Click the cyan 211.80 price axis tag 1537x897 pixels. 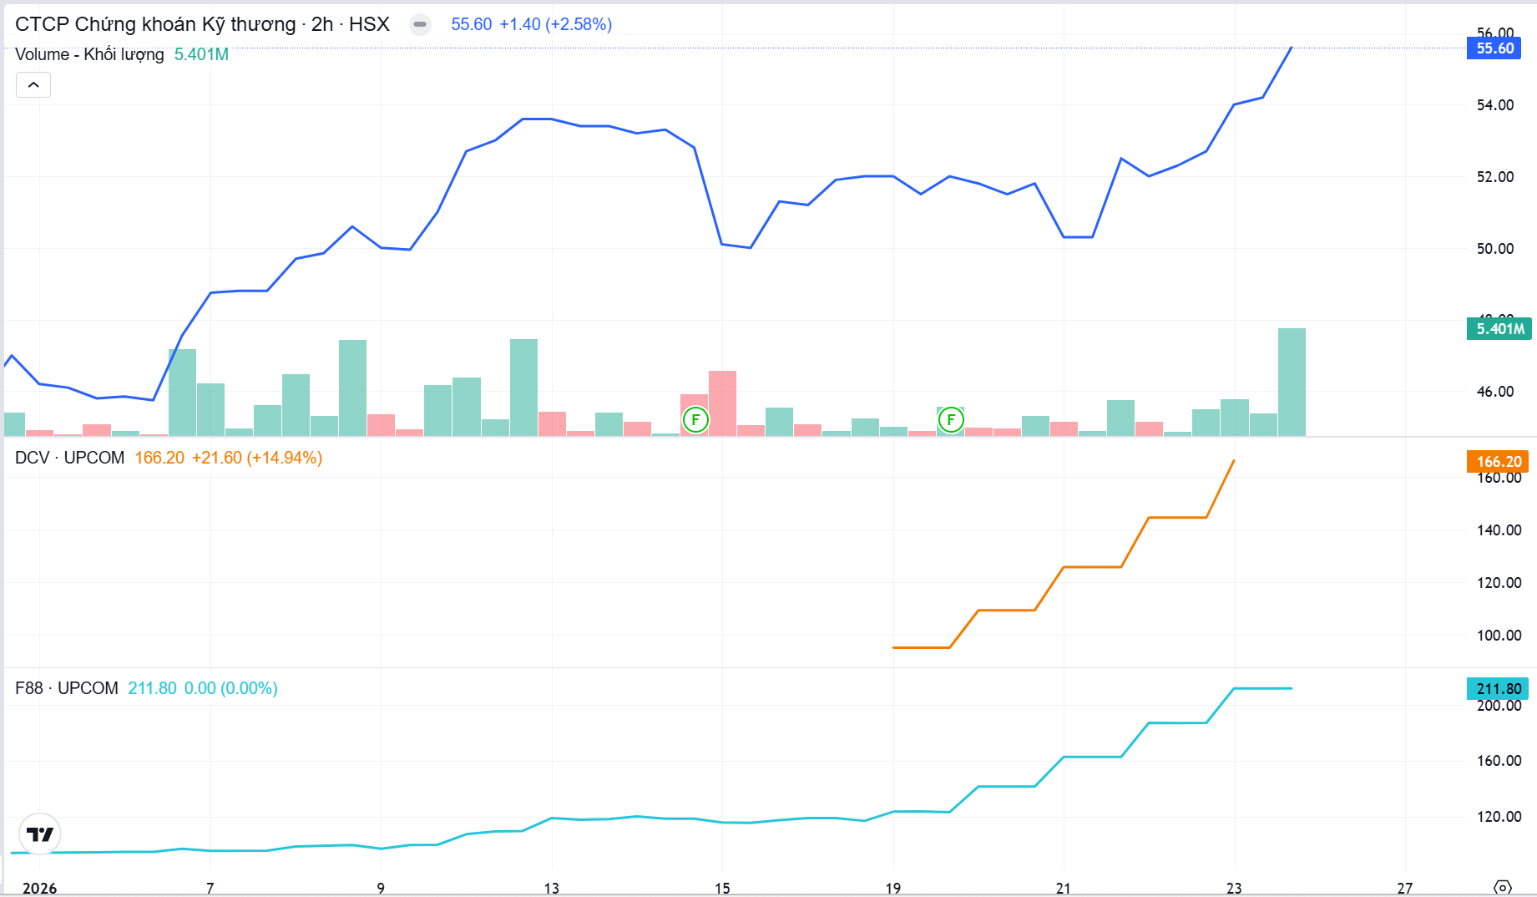[1498, 688]
